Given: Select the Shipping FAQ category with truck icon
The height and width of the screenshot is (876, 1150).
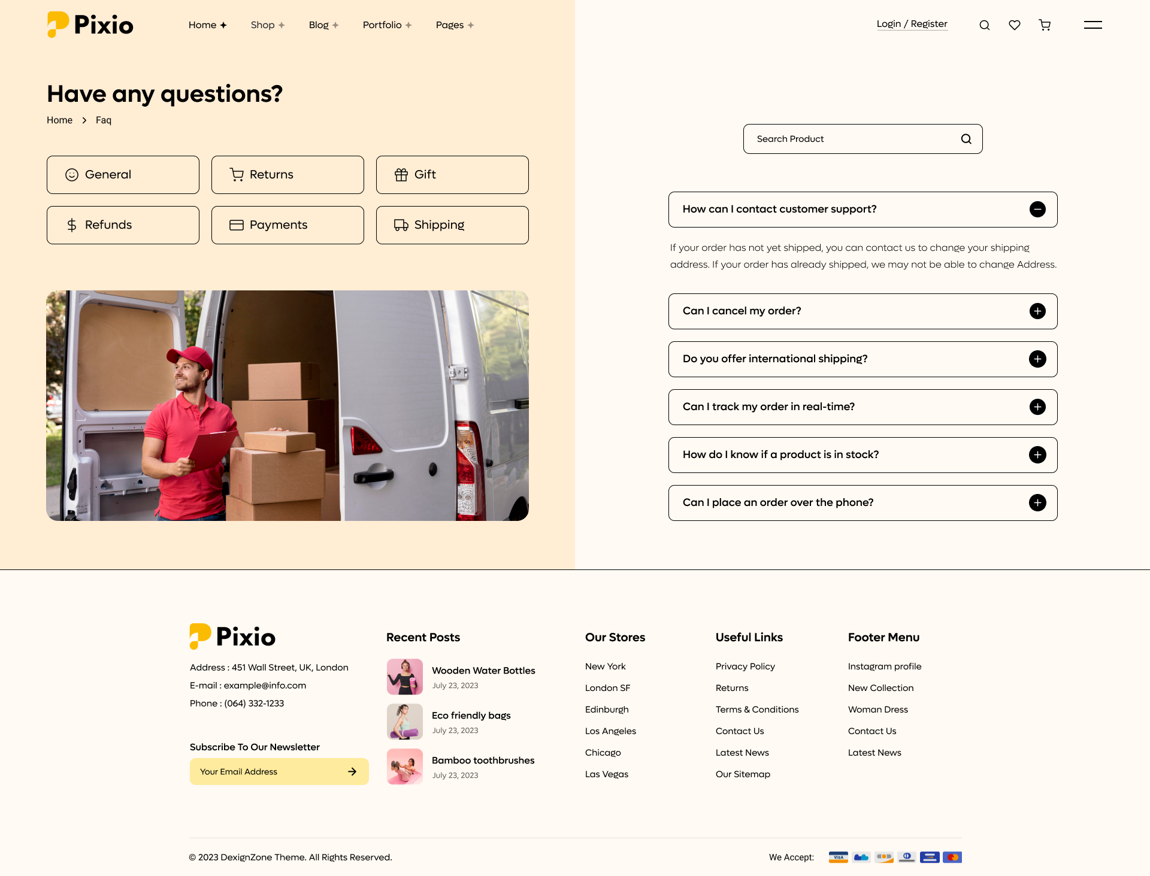Looking at the screenshot, I should pyautogui.click(x=452, y=225).
